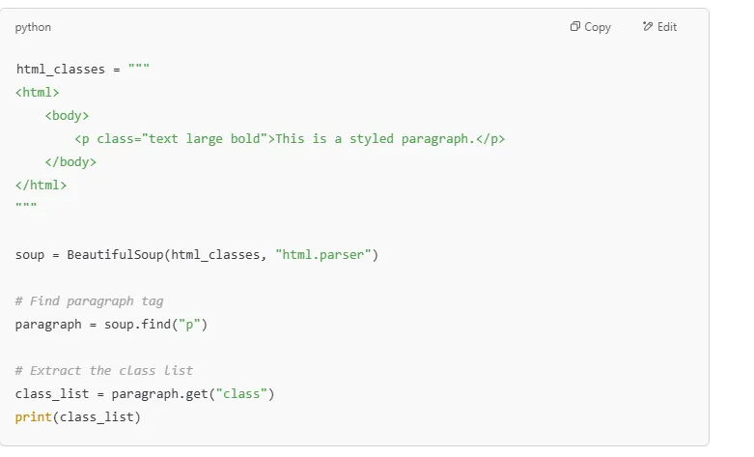Click the Edit pencil icon
The height and width of the screenshot is (457, 754).
pyautogui.click(x=648, y=27)
